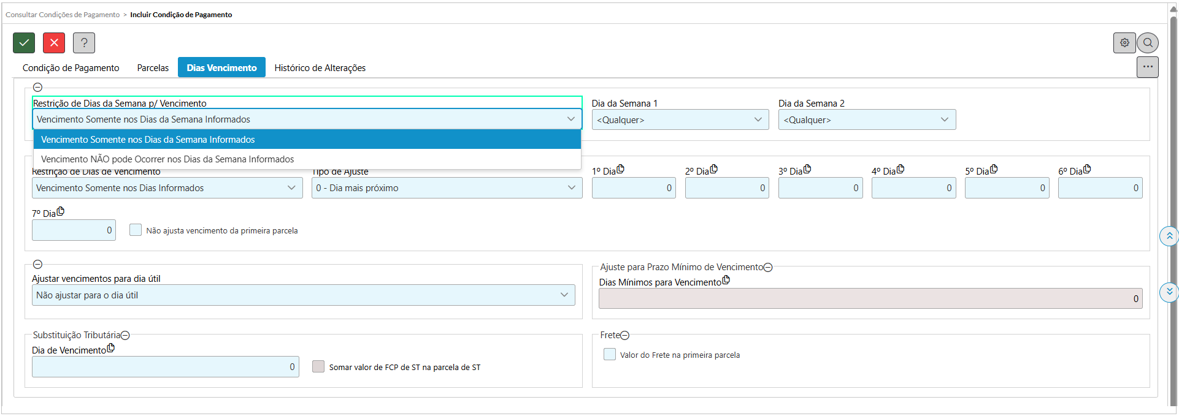Open the Histórico de Alterações tab

(320, 68)
